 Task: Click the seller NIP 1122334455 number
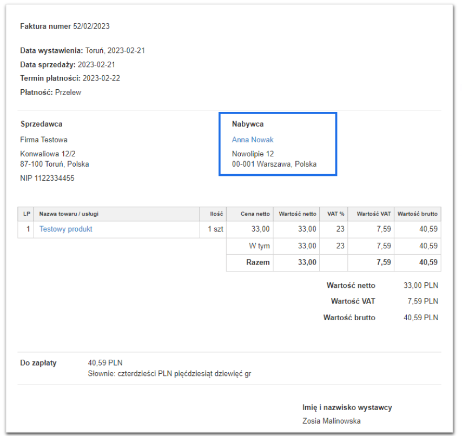[x=47, y=179]
